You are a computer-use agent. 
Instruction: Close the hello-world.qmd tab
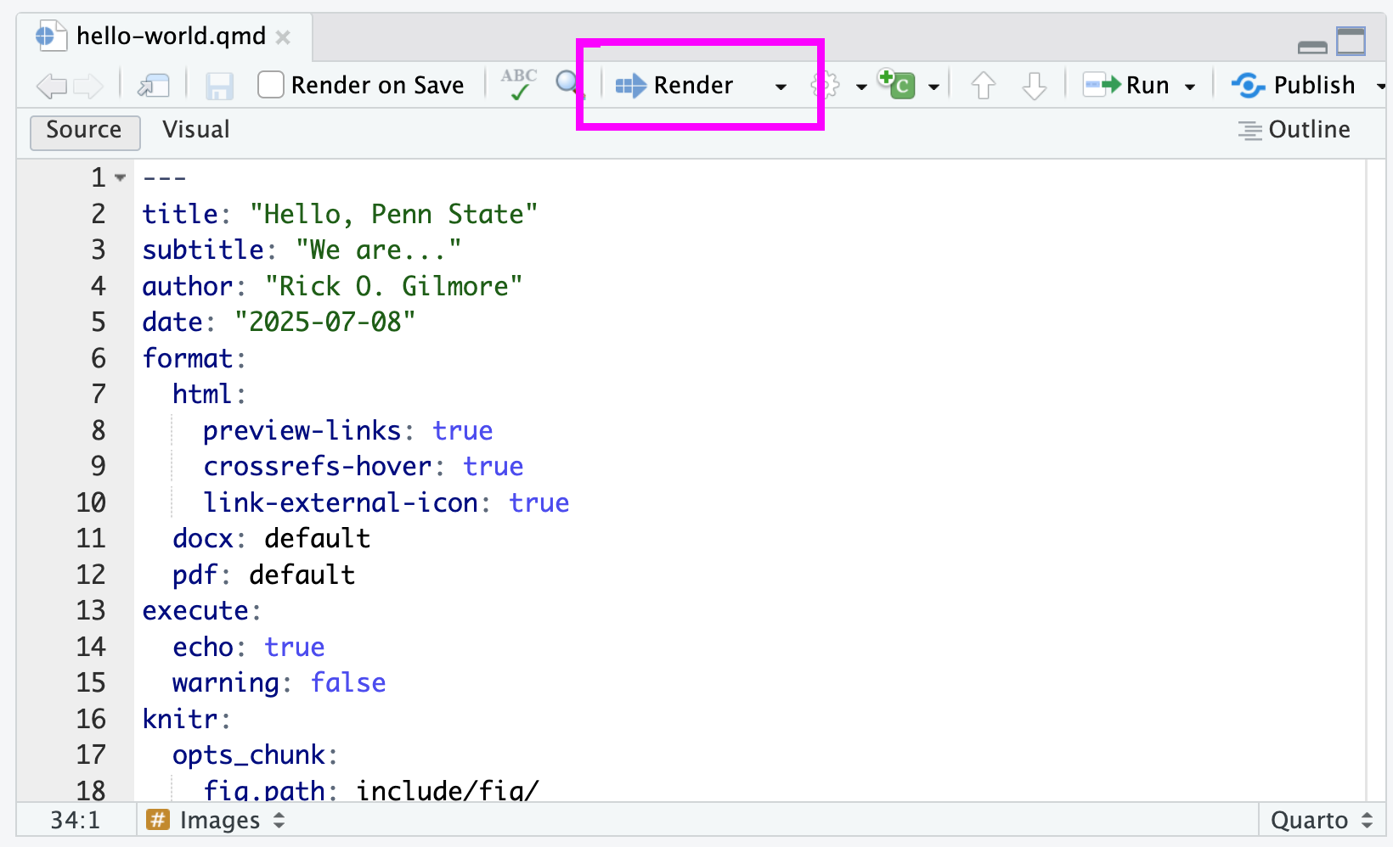[284, 37]
